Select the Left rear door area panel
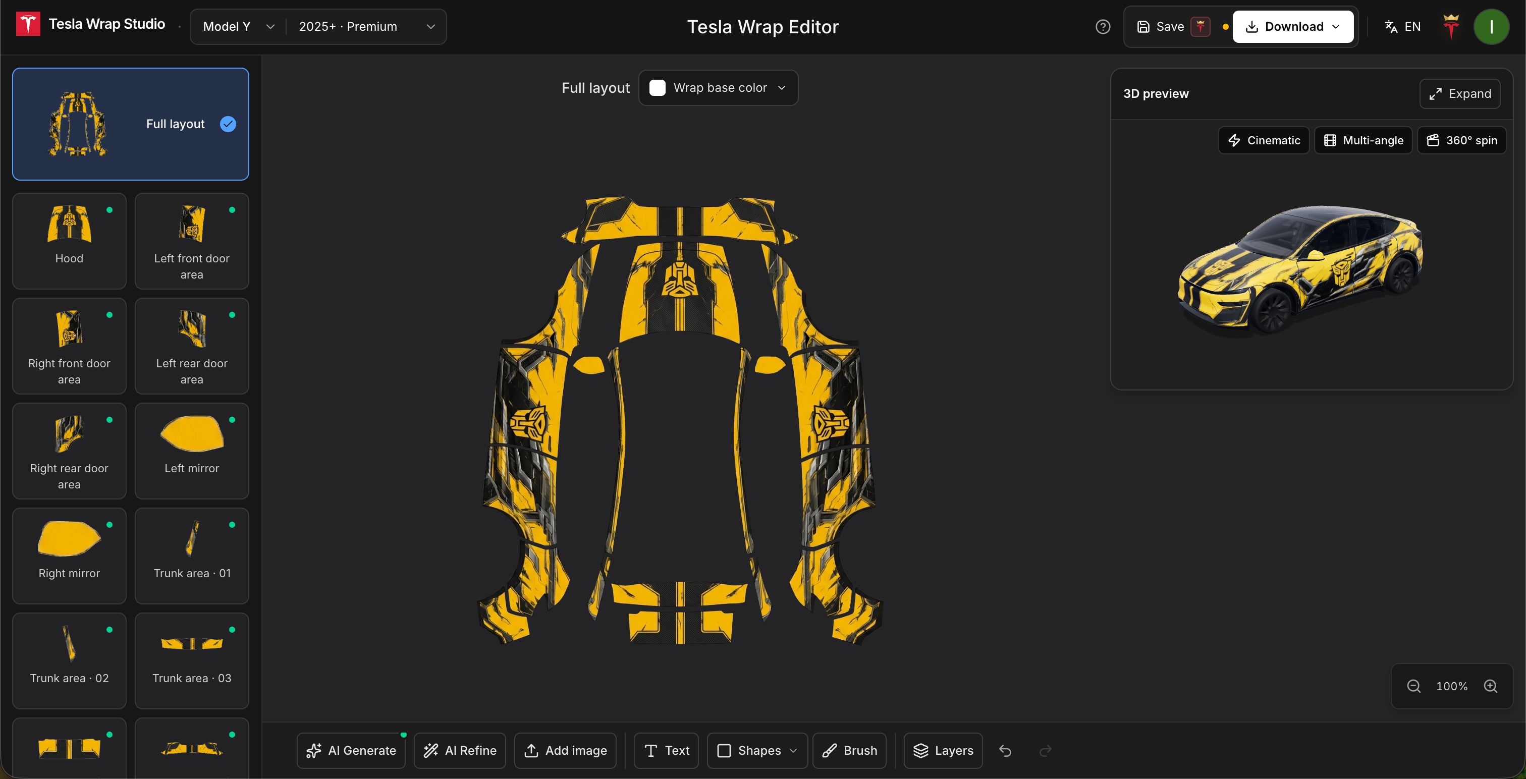This screenshot has width=1526, height=779. click(192, 346)
